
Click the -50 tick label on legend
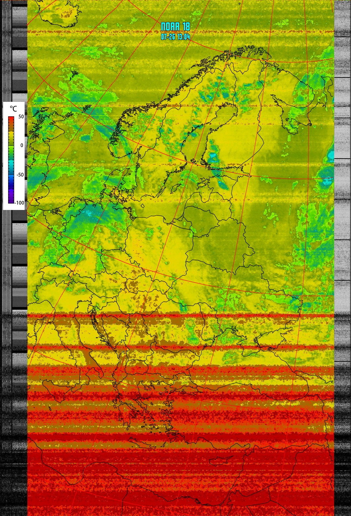pyautogui.click(x=20, y=174)
